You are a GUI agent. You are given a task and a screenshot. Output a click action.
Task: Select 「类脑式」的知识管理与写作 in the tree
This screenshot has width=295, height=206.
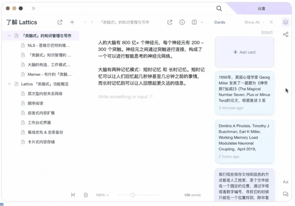pos(41,36)
